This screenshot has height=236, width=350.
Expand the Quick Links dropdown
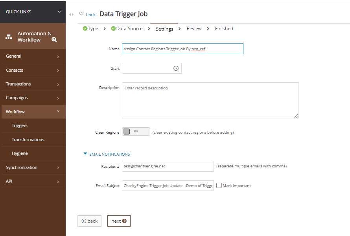pos(33,12)
